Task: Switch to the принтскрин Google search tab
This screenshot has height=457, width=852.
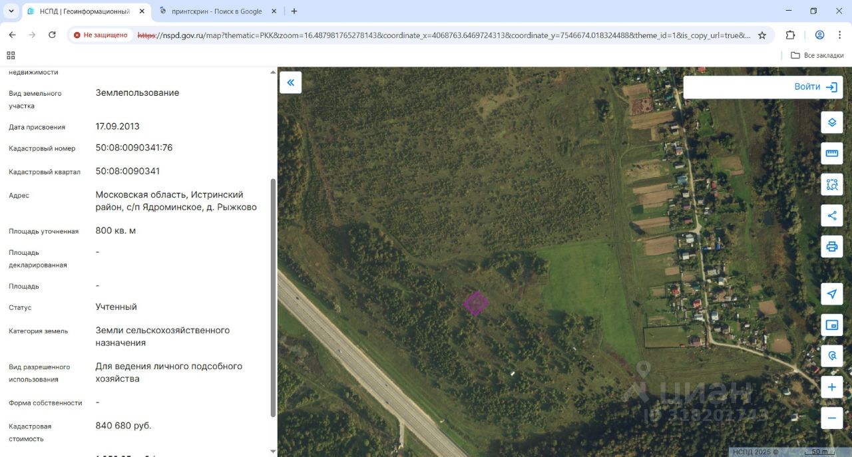Action: [x=218, y=11]
